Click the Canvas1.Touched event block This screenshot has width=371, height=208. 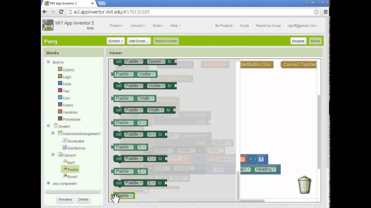coord(299,64)
